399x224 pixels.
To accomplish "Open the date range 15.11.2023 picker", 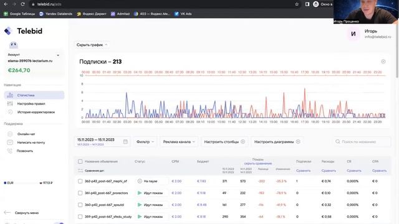I will (x=102, y=142).
